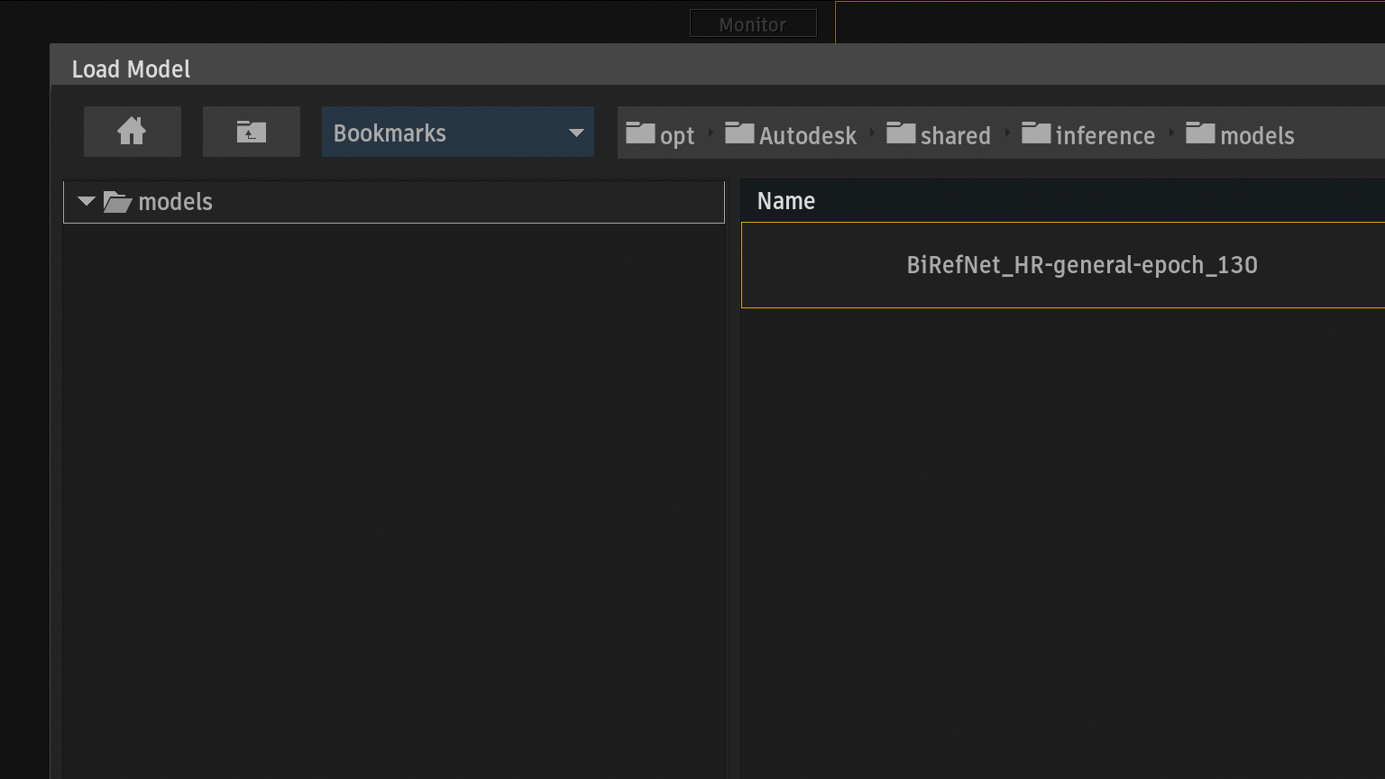This screenshot has width=1385, height=779.
Task: Click the Monitor button at top
Action: 753,24
